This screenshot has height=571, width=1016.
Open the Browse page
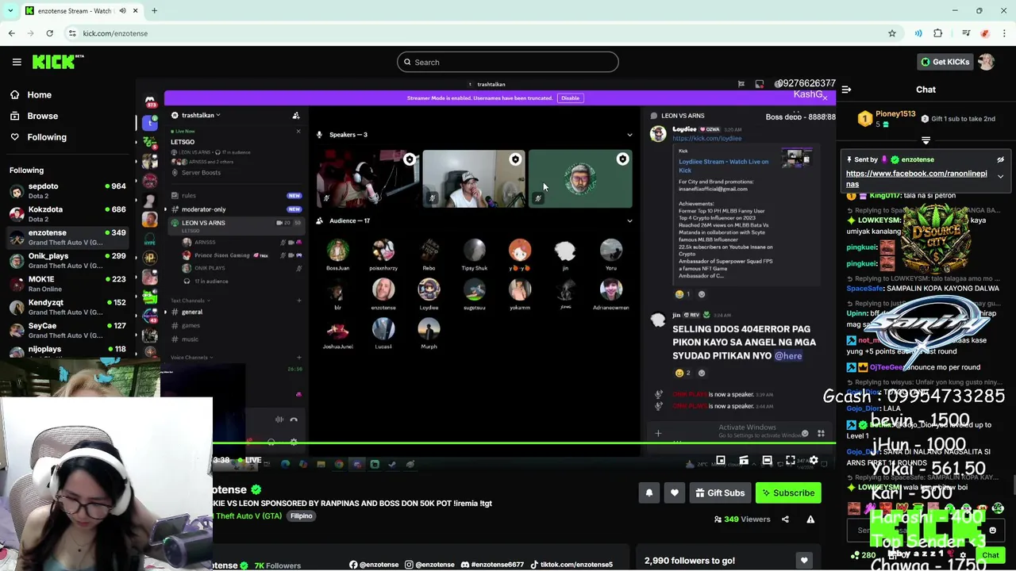pyautogui.click(x=43, y=116)
